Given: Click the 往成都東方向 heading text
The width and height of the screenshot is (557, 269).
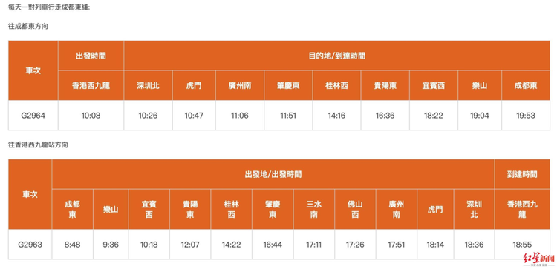Looking at the screenshot, I should coord(28,27).
